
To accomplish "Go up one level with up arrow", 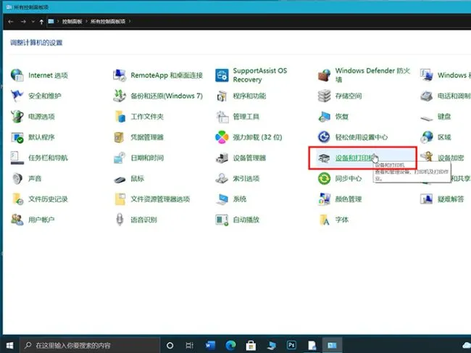I will click(41, 22).
